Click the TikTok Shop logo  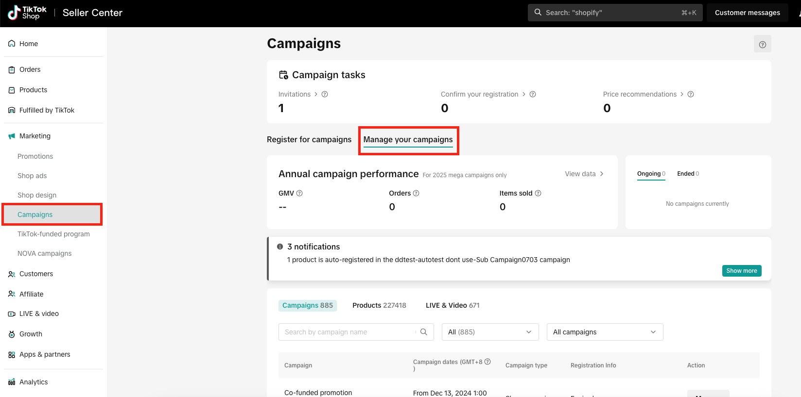27,13
